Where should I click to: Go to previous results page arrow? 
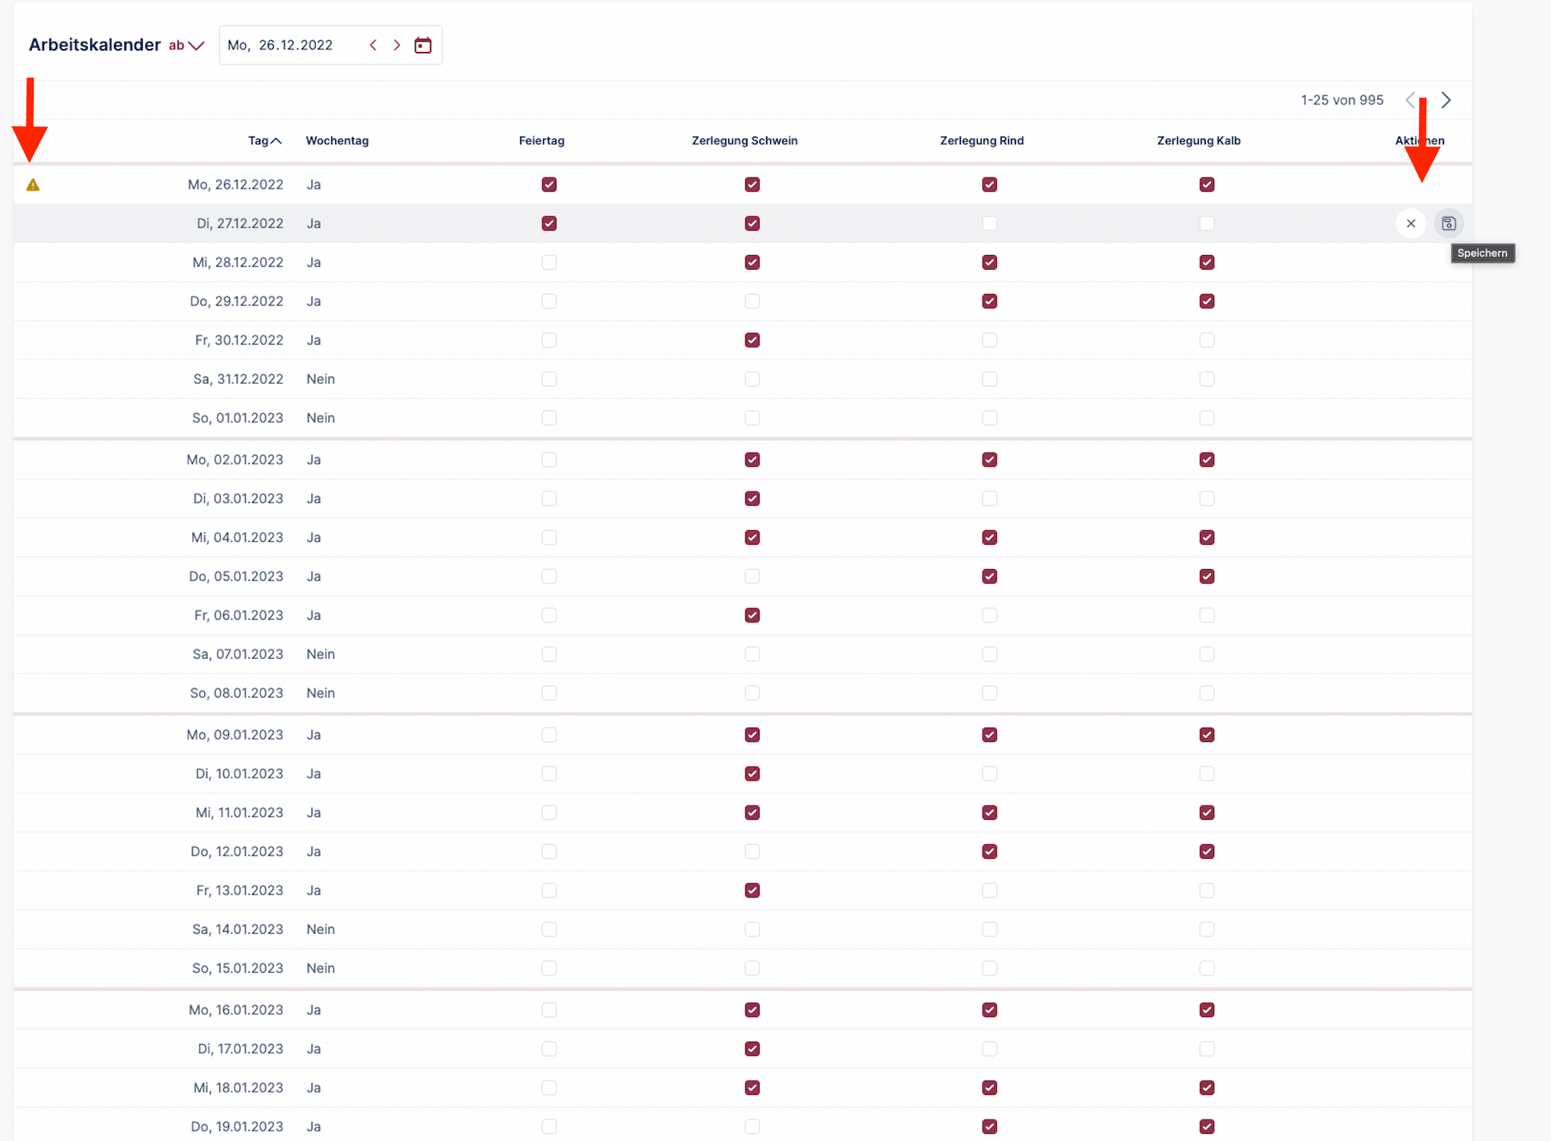pos(1410,100)
